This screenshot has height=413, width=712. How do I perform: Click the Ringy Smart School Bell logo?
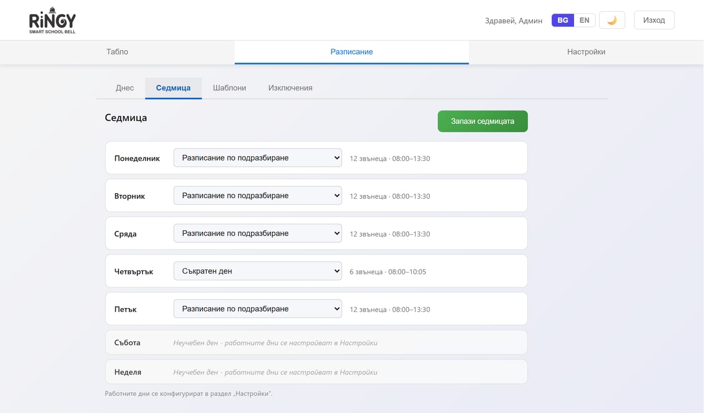(52, 21)
